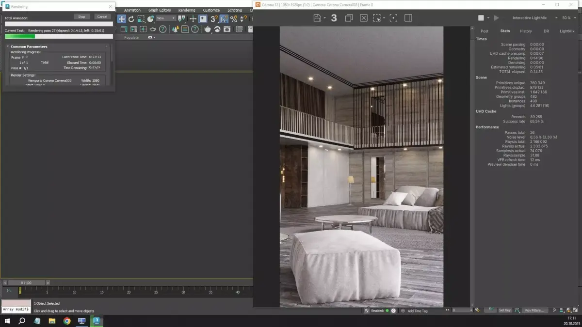Toggle Select and Manipulate crosshair icon

(x=193, y=19)
